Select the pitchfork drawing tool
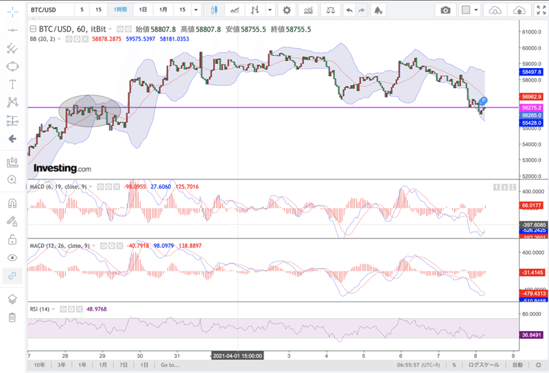The image size is (549, 373). coord(12,48)
